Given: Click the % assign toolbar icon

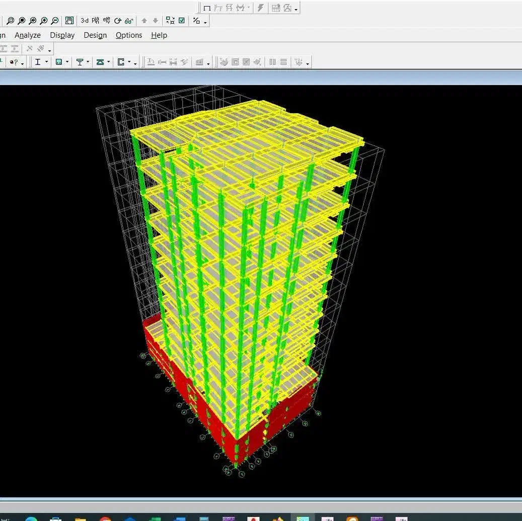Looking at the screenshot, I should (x=196, y=21).
